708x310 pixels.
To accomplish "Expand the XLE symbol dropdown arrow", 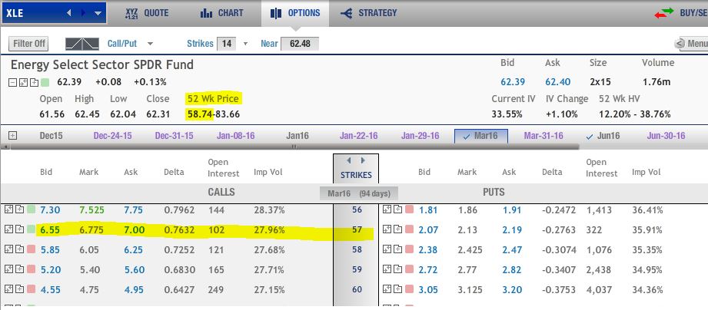I will pos(97,13).
